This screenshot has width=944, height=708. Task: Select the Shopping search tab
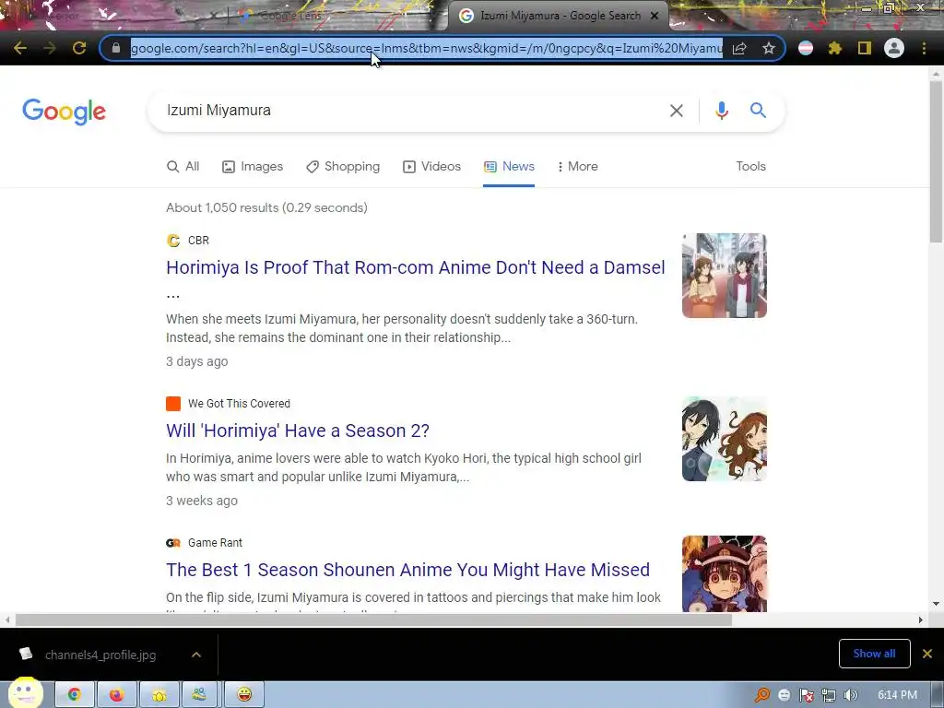tap(343, 167)
